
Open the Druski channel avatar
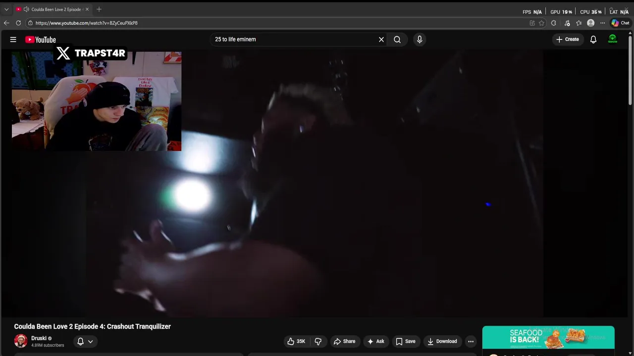click(x=21, y=341)
